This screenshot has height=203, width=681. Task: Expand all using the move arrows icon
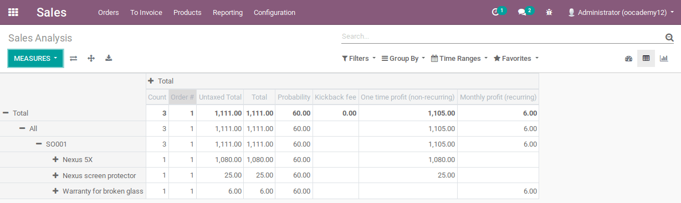(x=91, y=58)
